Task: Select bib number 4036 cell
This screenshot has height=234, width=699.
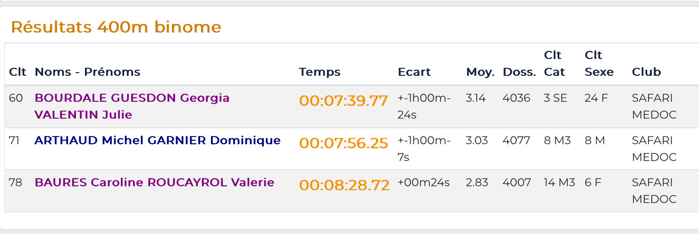Action: [516, 98]
